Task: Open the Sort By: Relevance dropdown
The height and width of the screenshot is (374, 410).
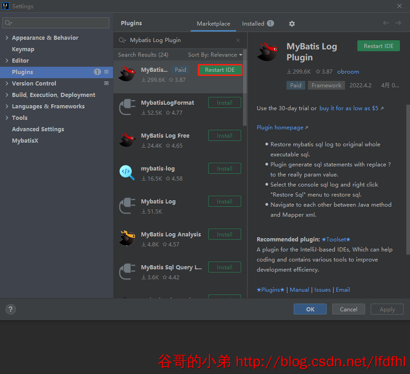Action: coord(215,55)
